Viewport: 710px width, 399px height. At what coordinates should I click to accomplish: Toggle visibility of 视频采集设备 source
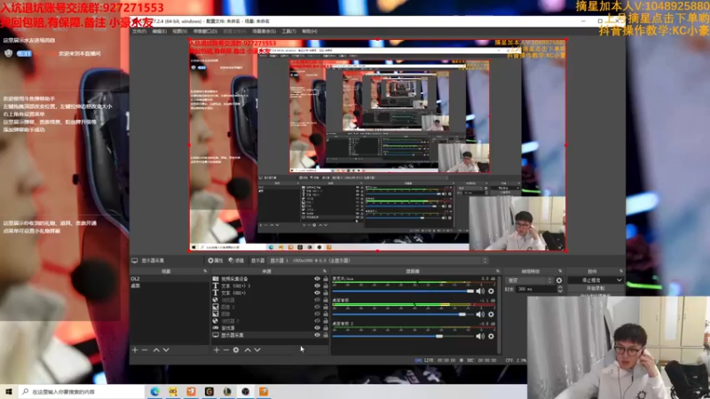[x=317, y=278]
